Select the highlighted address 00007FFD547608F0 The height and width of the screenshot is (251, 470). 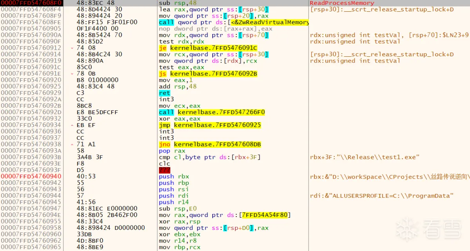pos(31,3)
